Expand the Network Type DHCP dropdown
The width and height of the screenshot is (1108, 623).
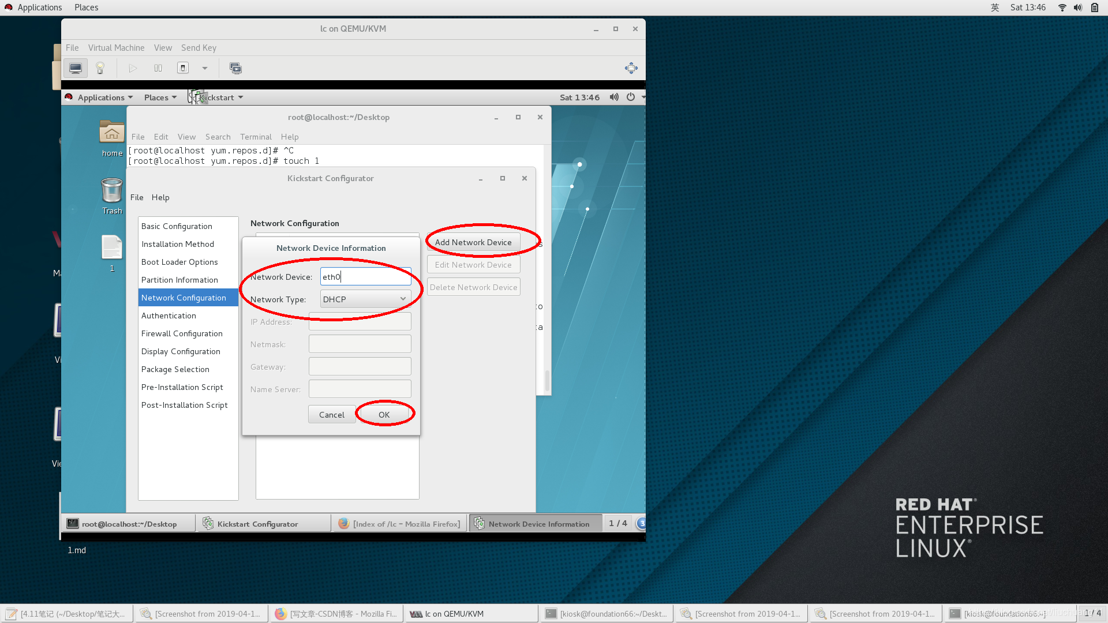click(365, 299)
